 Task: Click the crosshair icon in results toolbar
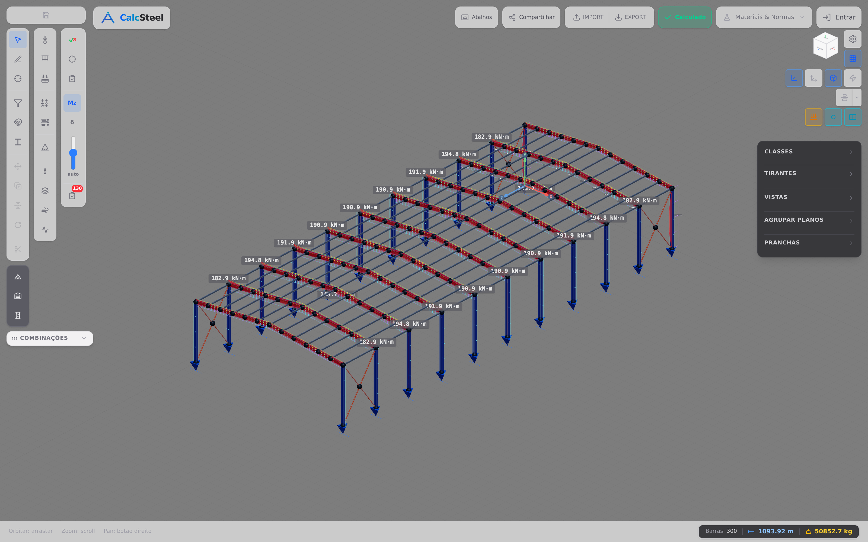(72, 59)
